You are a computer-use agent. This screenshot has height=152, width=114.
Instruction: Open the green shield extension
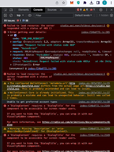[78, 3]
